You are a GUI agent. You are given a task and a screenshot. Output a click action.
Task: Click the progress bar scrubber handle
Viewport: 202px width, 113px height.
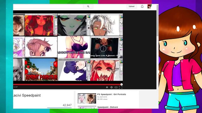[122, 84]
